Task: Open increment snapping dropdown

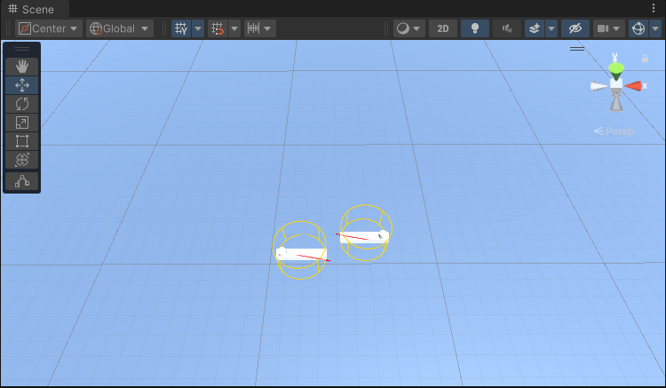Action: click(260, 28)
